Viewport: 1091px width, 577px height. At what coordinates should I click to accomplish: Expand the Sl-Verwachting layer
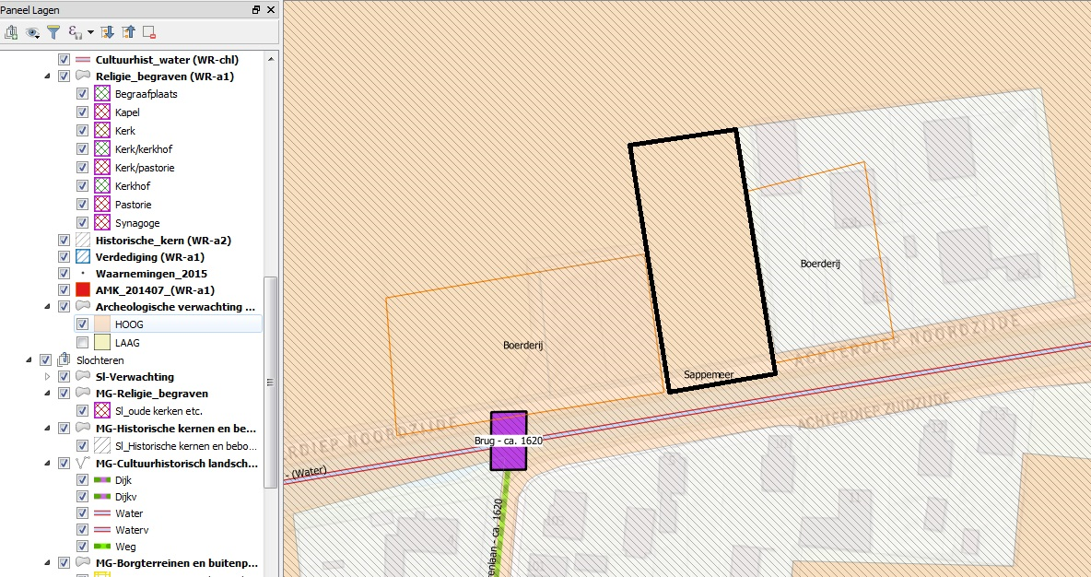48,377
